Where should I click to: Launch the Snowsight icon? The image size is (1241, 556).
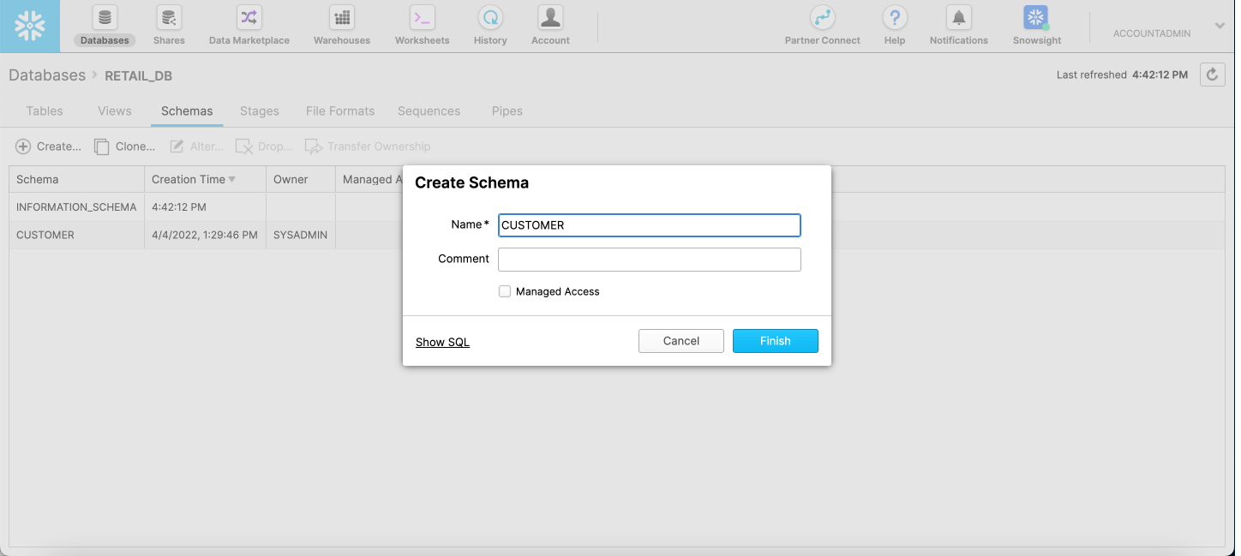click(x=1036, y=18)
